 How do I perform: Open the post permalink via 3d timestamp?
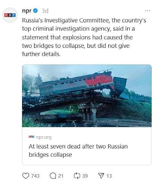[45, 11]
